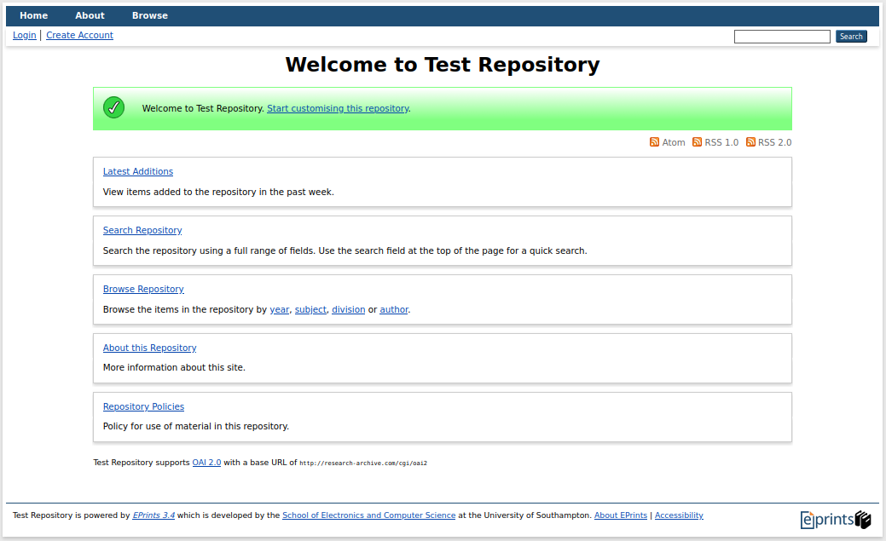Image resolution: width=886 pixels, height=541 pixels.
Task: Click the OAI base URL text
Action: (363, 463)
